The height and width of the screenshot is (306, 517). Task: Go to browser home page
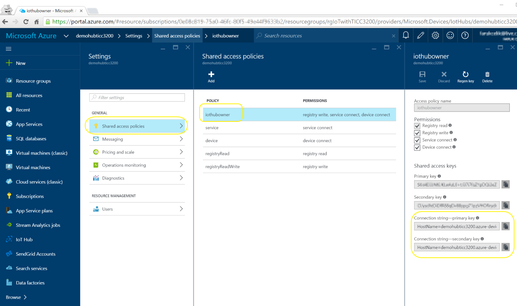[x=36, y=22]
